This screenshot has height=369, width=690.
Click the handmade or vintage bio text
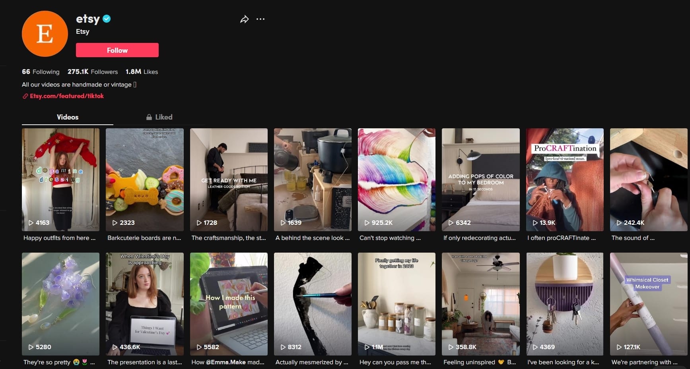point(79,85)
